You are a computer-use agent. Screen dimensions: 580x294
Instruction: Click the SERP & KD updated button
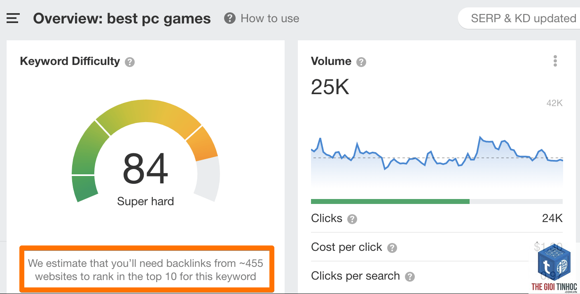tap(521, 19)
